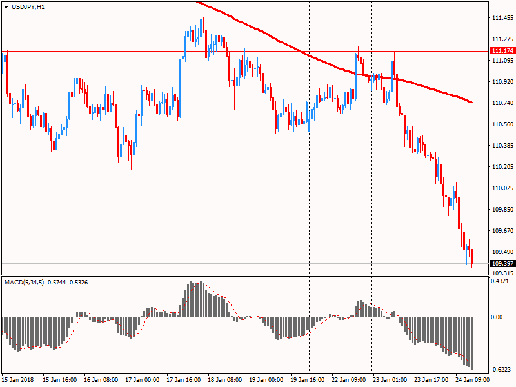Screen dimensions: 516x387
Task: Click the 22 Jan 09:00 time label
Action: click(x=348, y=380)
